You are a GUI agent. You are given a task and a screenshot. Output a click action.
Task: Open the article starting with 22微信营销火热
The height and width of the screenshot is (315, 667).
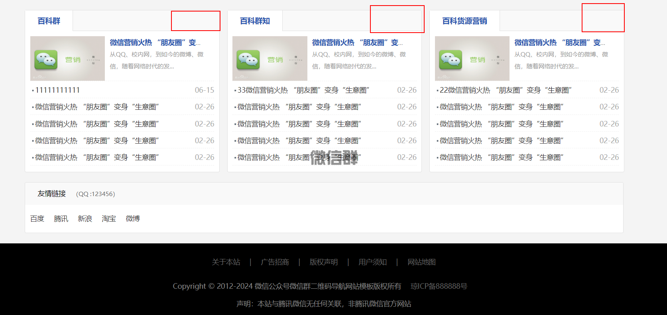[x=506, y=90]
